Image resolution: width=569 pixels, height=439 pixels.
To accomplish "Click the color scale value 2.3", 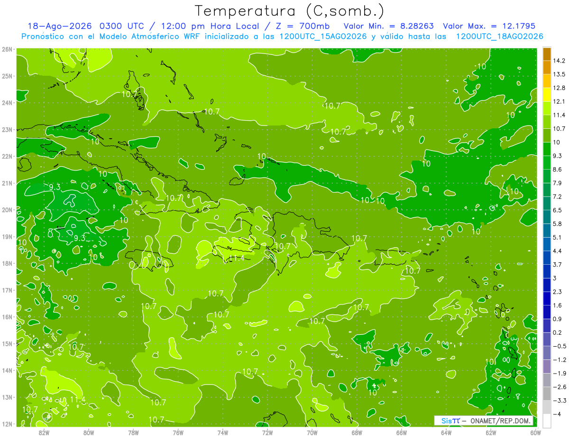I will click(x=557, y=292).
